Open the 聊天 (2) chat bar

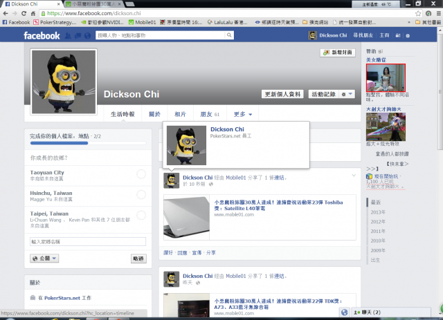(390, 312)
